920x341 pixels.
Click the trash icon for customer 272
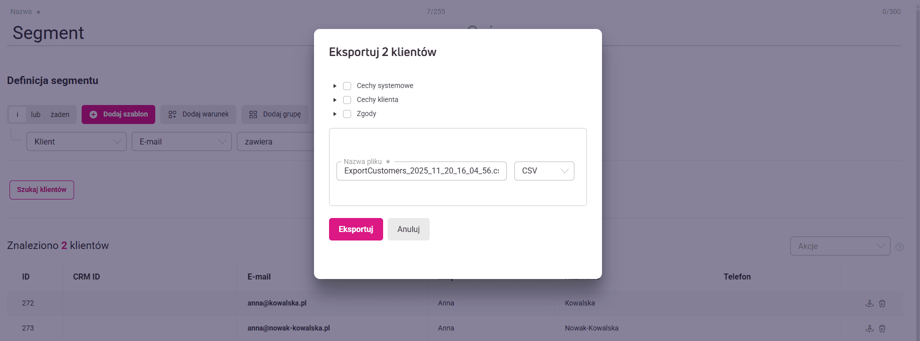[x=882, y=303]
